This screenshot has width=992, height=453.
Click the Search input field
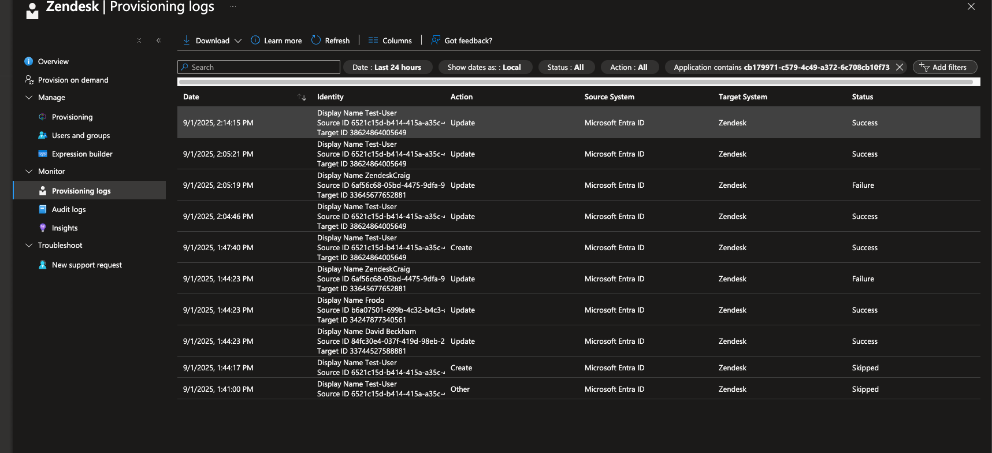pyautogui.click(x=259, y=67)
